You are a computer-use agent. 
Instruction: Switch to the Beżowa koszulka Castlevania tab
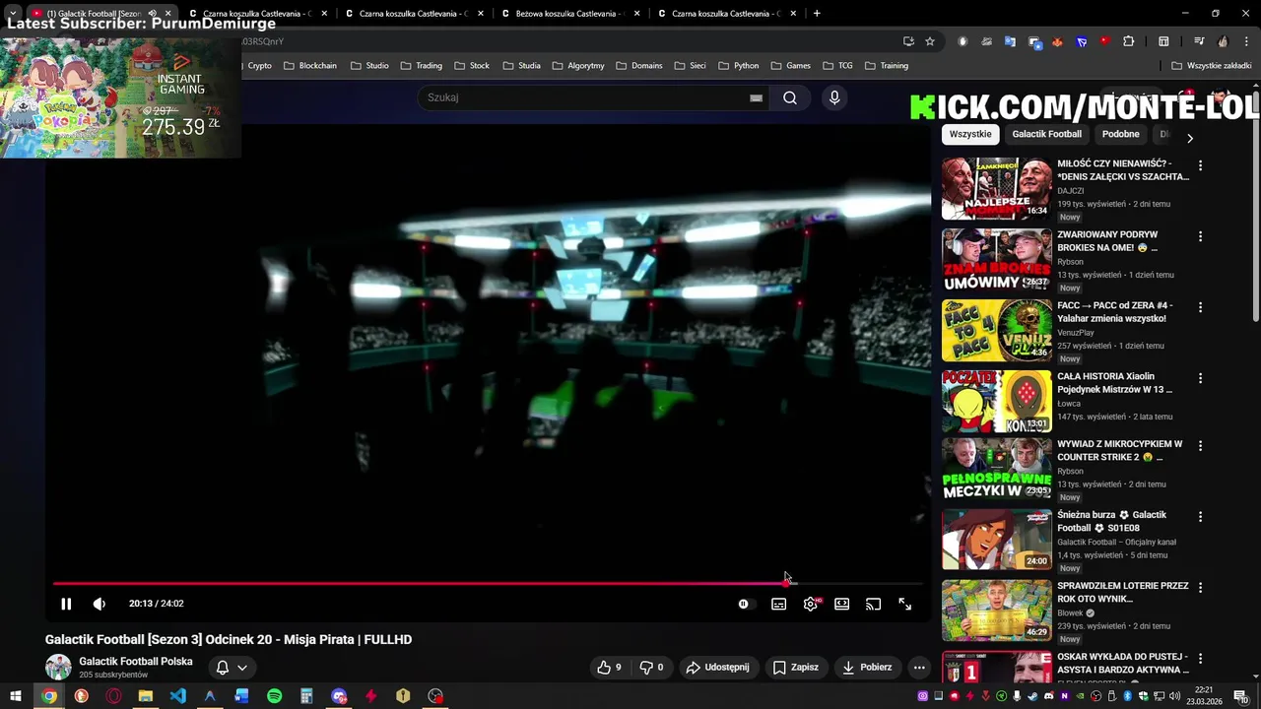click(x=569, y=14)
